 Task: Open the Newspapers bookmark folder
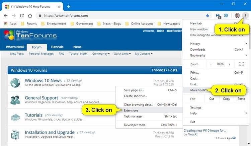169,24
